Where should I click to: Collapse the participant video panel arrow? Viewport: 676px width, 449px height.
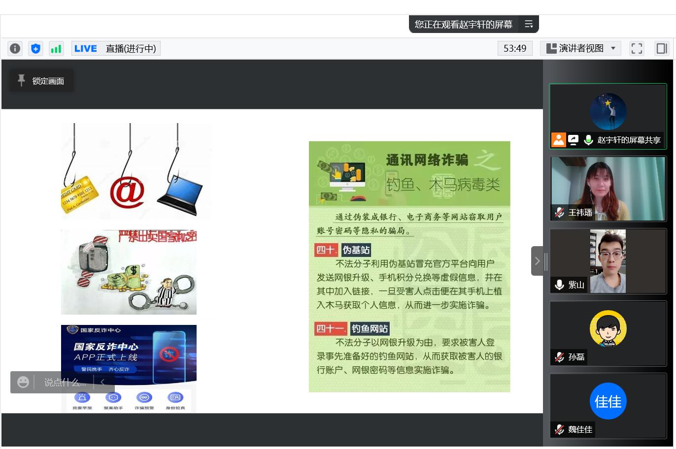tap(537, 261)
